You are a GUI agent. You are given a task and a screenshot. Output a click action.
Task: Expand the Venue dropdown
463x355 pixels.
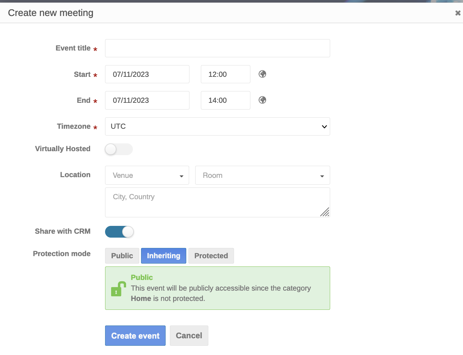pyautogui.click(x=147, y=175)
